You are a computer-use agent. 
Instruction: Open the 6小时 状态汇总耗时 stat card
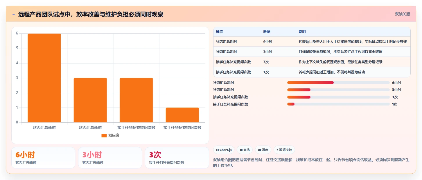[43, 158]
